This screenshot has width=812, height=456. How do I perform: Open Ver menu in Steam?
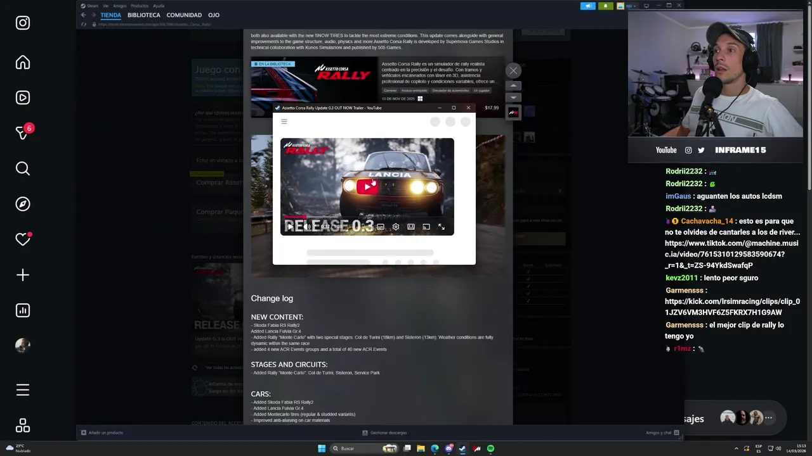[x=106, y=6]
